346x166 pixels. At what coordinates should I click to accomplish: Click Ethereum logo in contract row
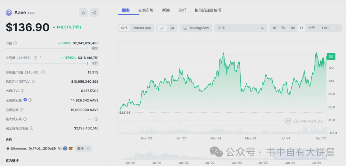pyautogui.click(x=8, y=149)
